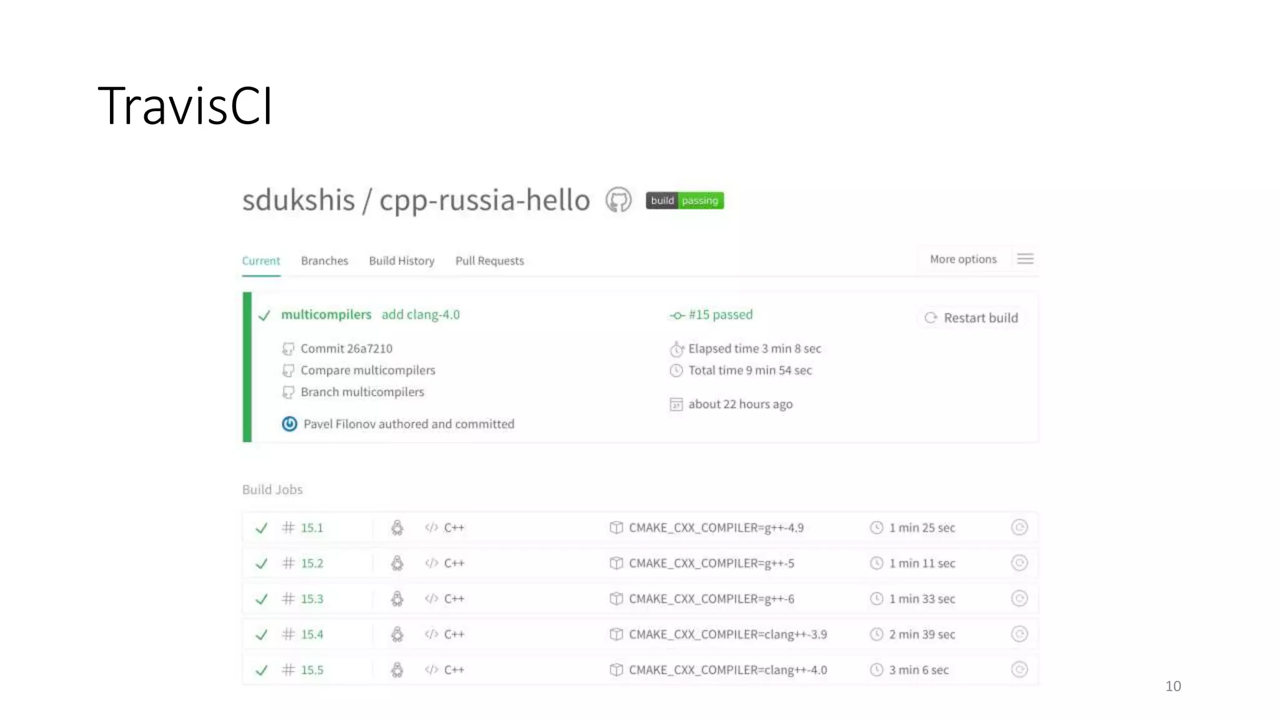This screenshot has height=719, width=1279.
Task: Click the Linux penguin icon in job 15.3
Action: tap(397, 599)
